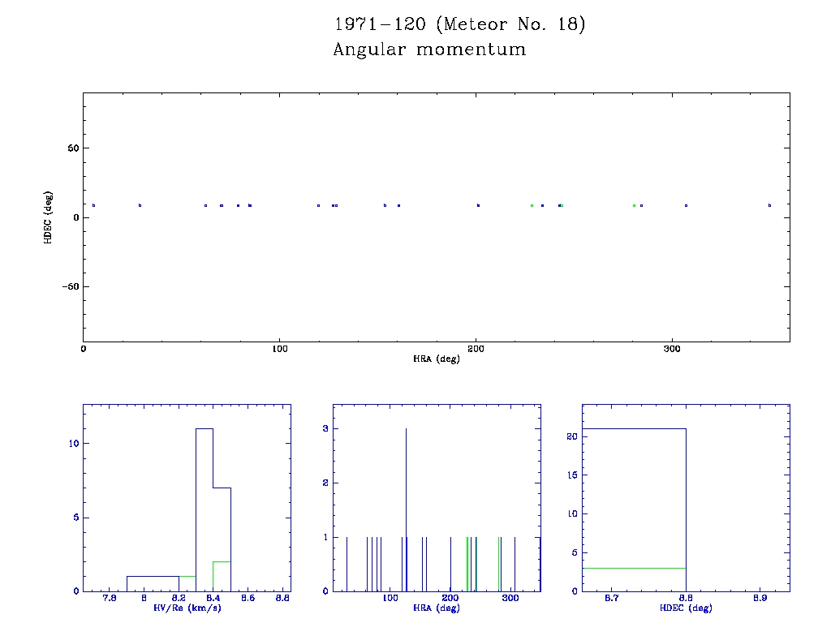
Task: Click the "300" tick label on the scatter plot's x-axis
Action: click(x=672, y=349)
